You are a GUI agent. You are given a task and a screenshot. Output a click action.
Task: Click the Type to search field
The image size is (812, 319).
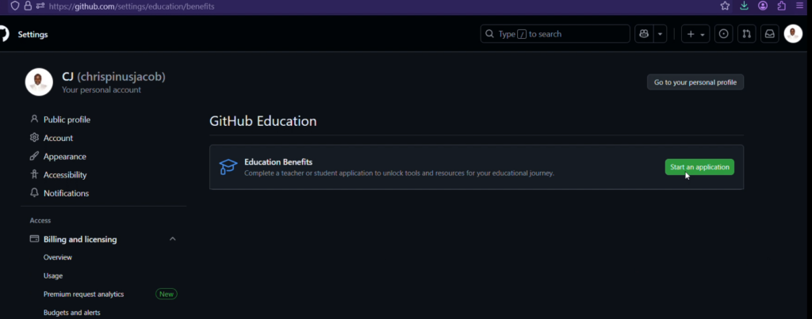(x=555, y=34)
